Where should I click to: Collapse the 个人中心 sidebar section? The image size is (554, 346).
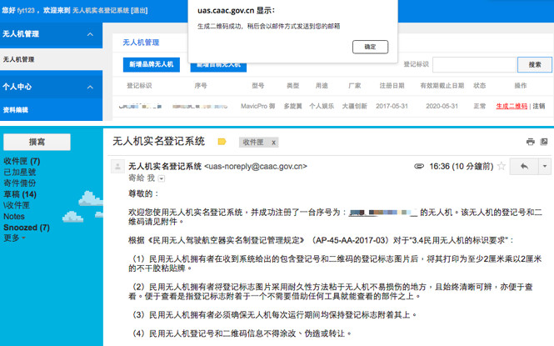click(90, 85)
